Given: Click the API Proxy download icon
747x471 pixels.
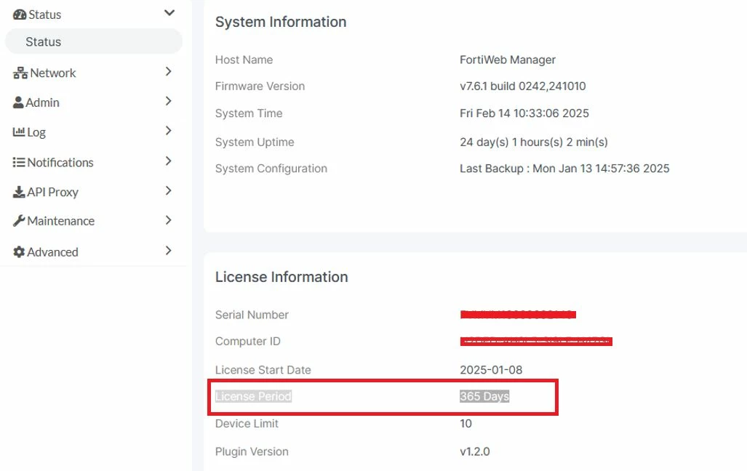Looking at the screenshot, I should (19, 192).
